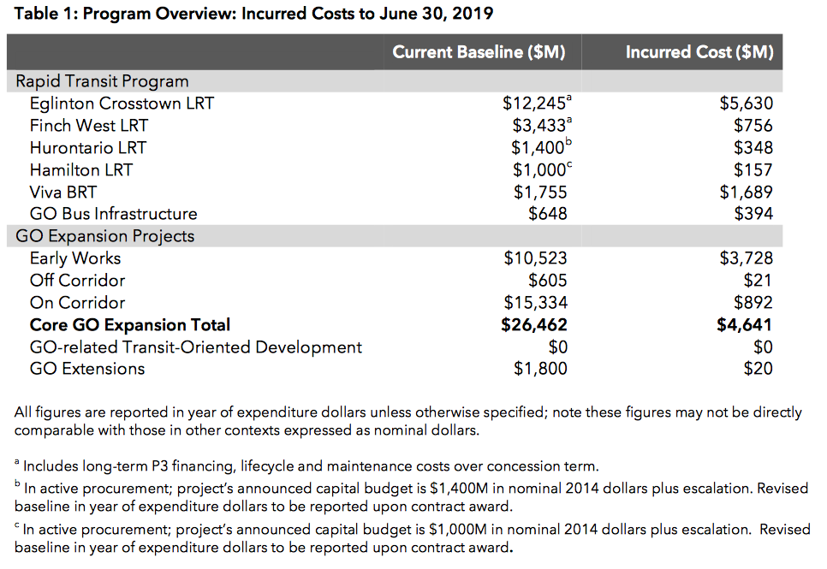Select the $26,462 baseline total value

click(534, 324)
